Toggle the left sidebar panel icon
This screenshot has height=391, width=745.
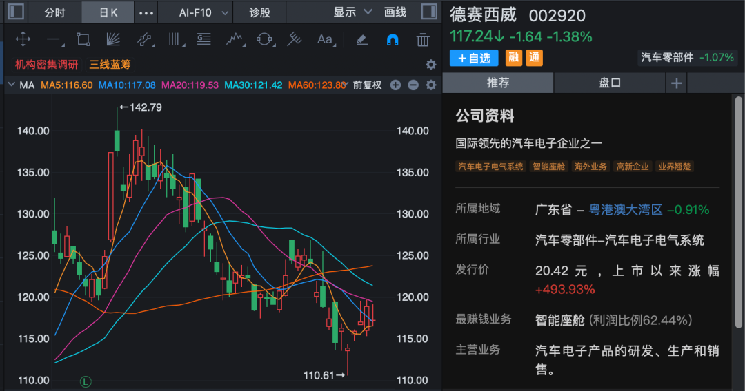pos(16,12)
